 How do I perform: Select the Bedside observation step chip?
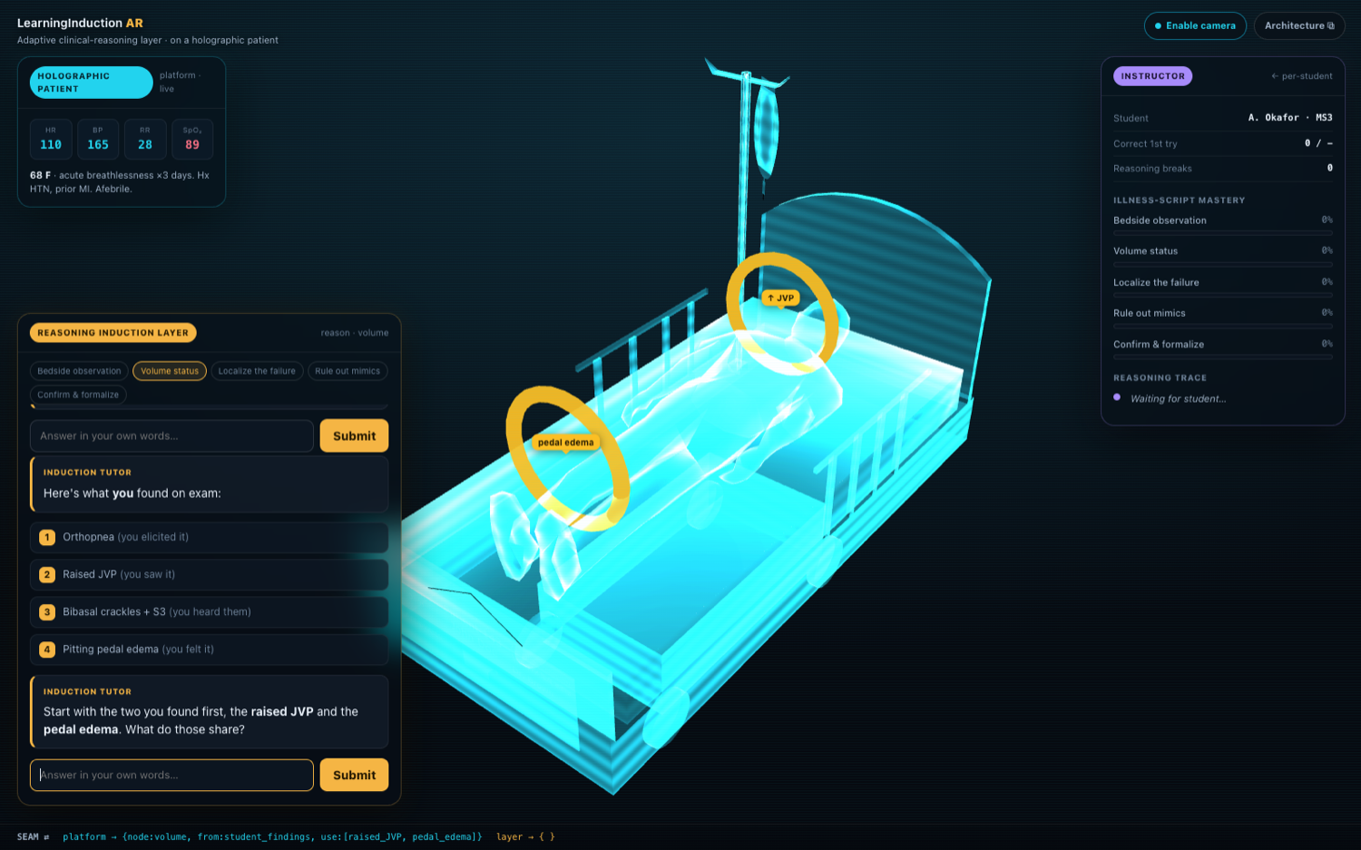(79, 371)
